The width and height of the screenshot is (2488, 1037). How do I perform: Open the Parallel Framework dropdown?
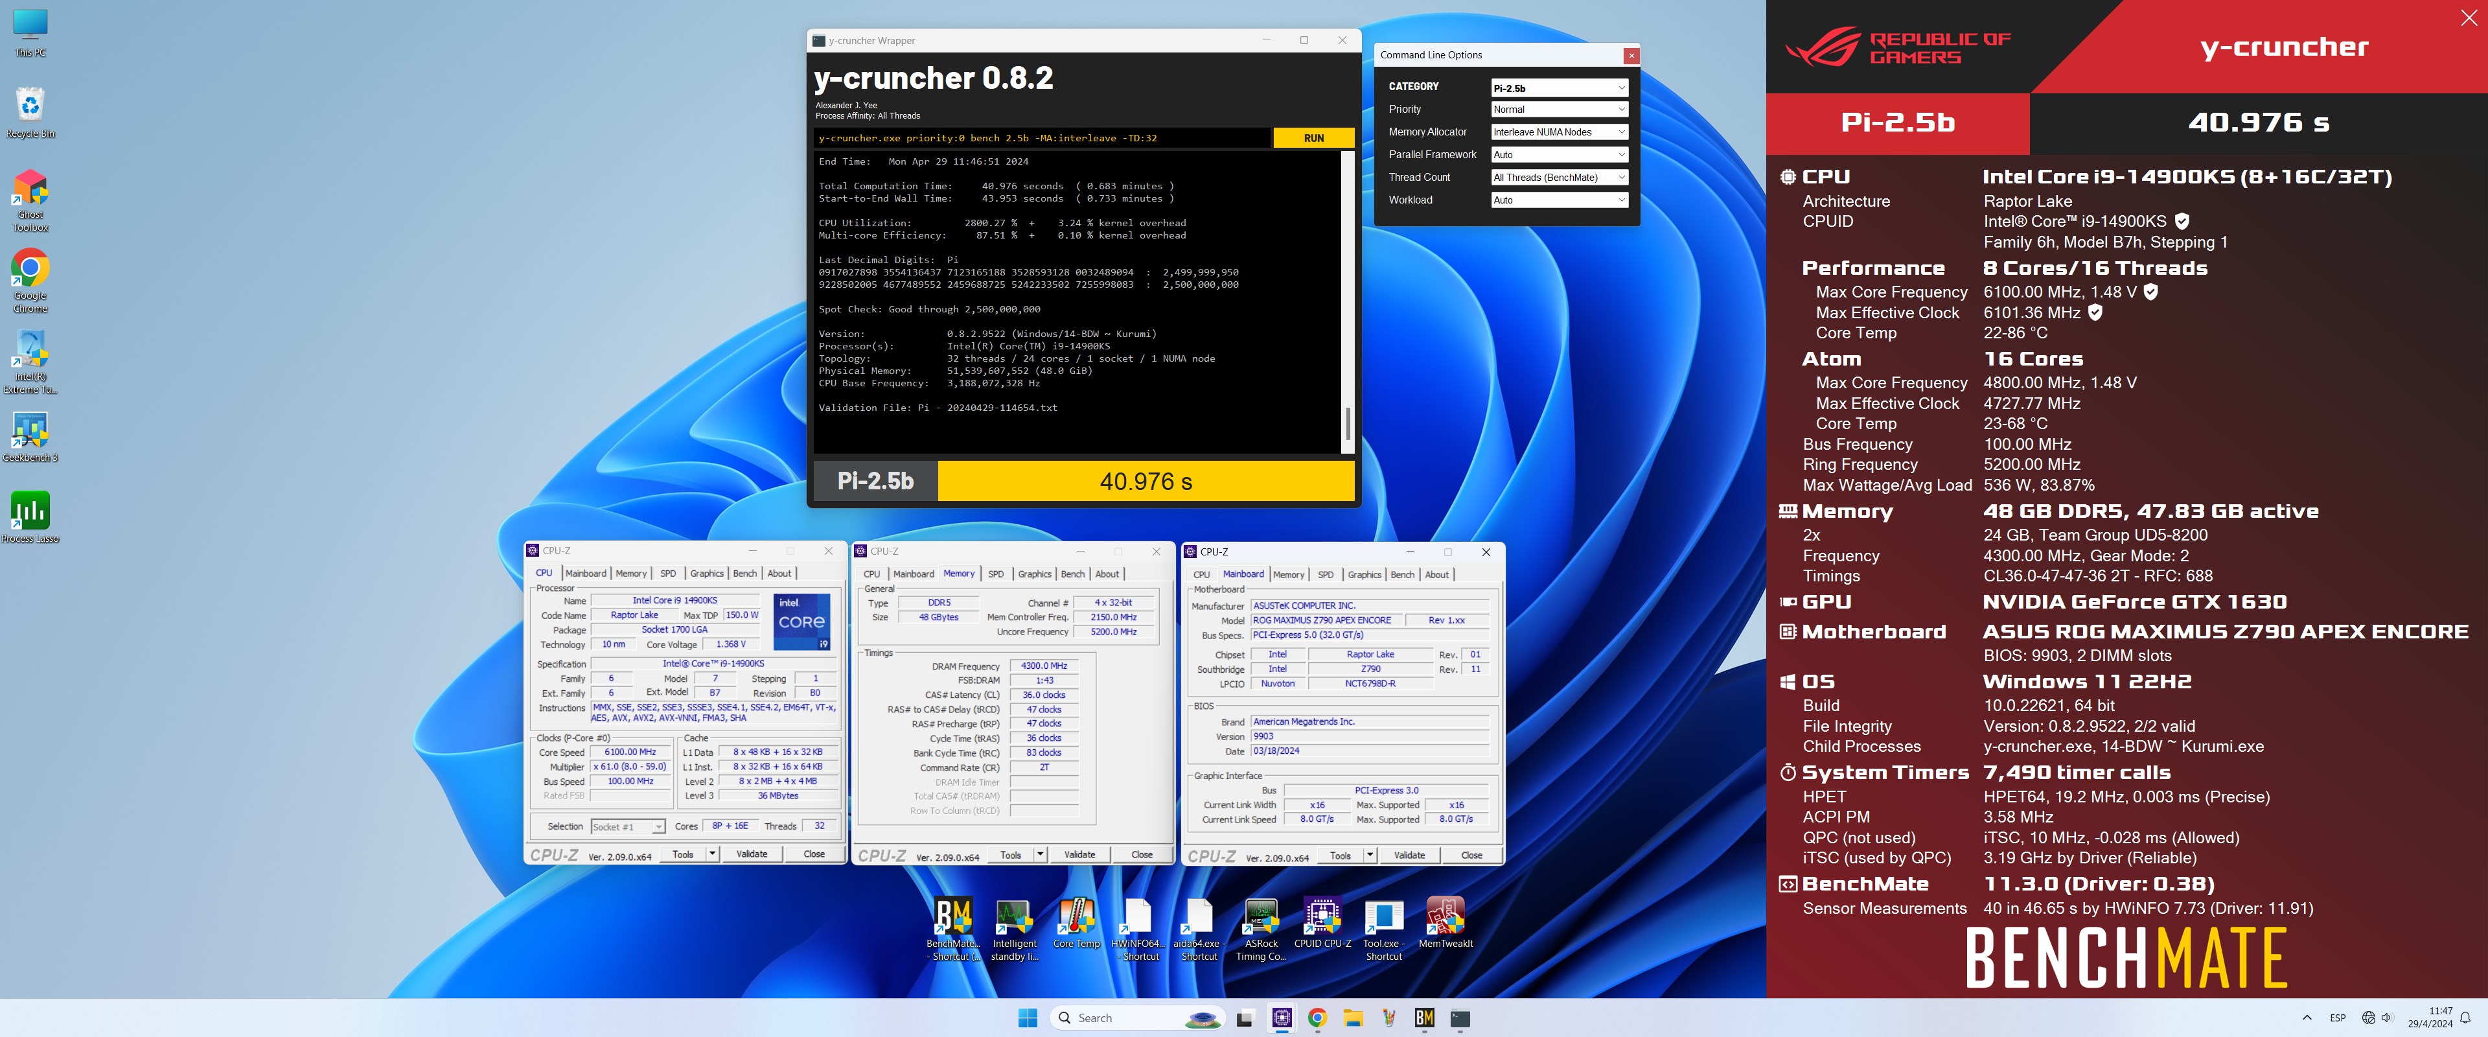pos(1559,155)
